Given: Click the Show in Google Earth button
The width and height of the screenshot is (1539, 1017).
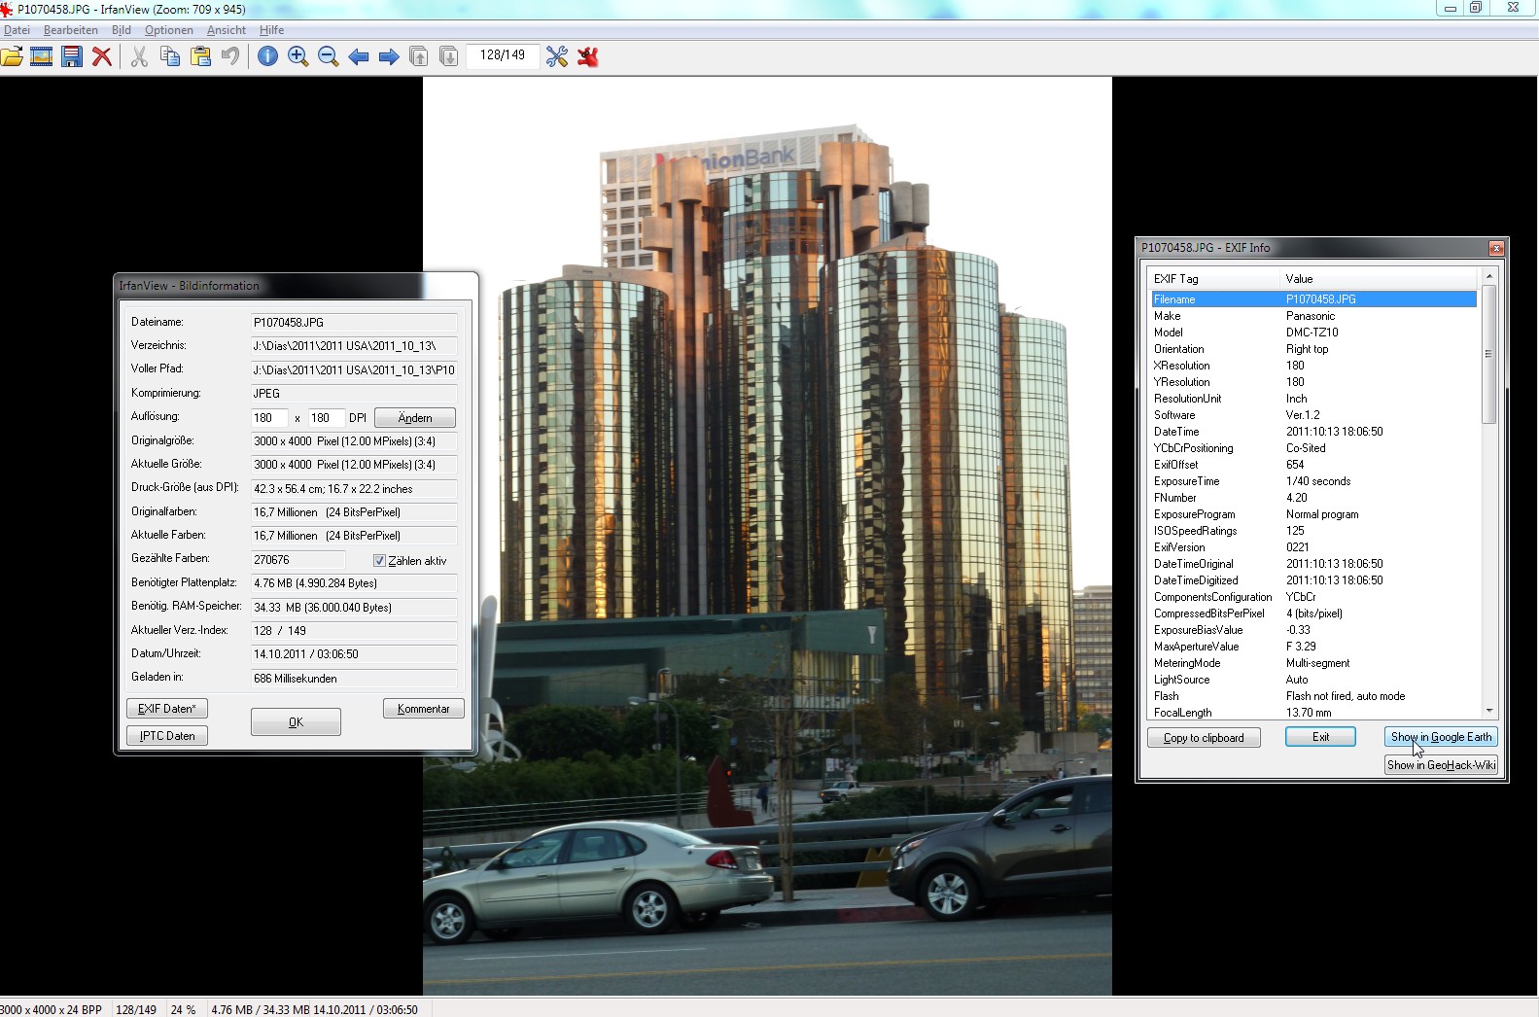Looking at the screenshot, I should [1440, 737].
